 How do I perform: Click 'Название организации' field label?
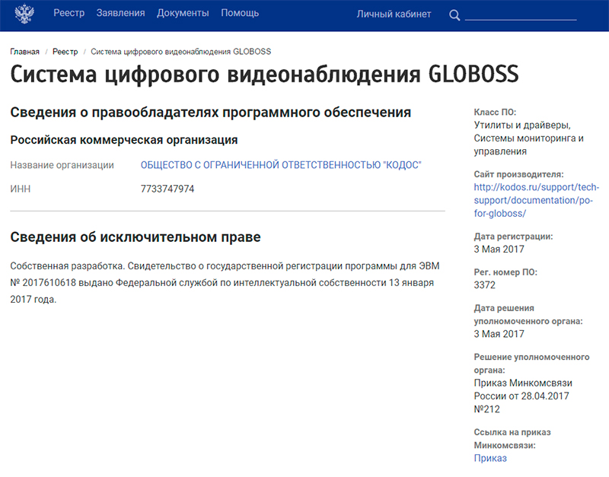click(x=62, y=165)
